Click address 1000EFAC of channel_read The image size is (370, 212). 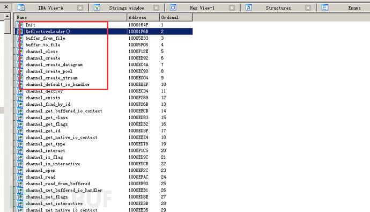(x=138, y=177)
